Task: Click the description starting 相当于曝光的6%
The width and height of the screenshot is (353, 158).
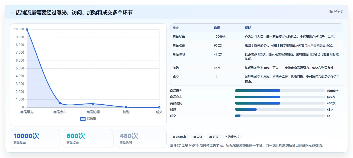Action: [289, 46]
